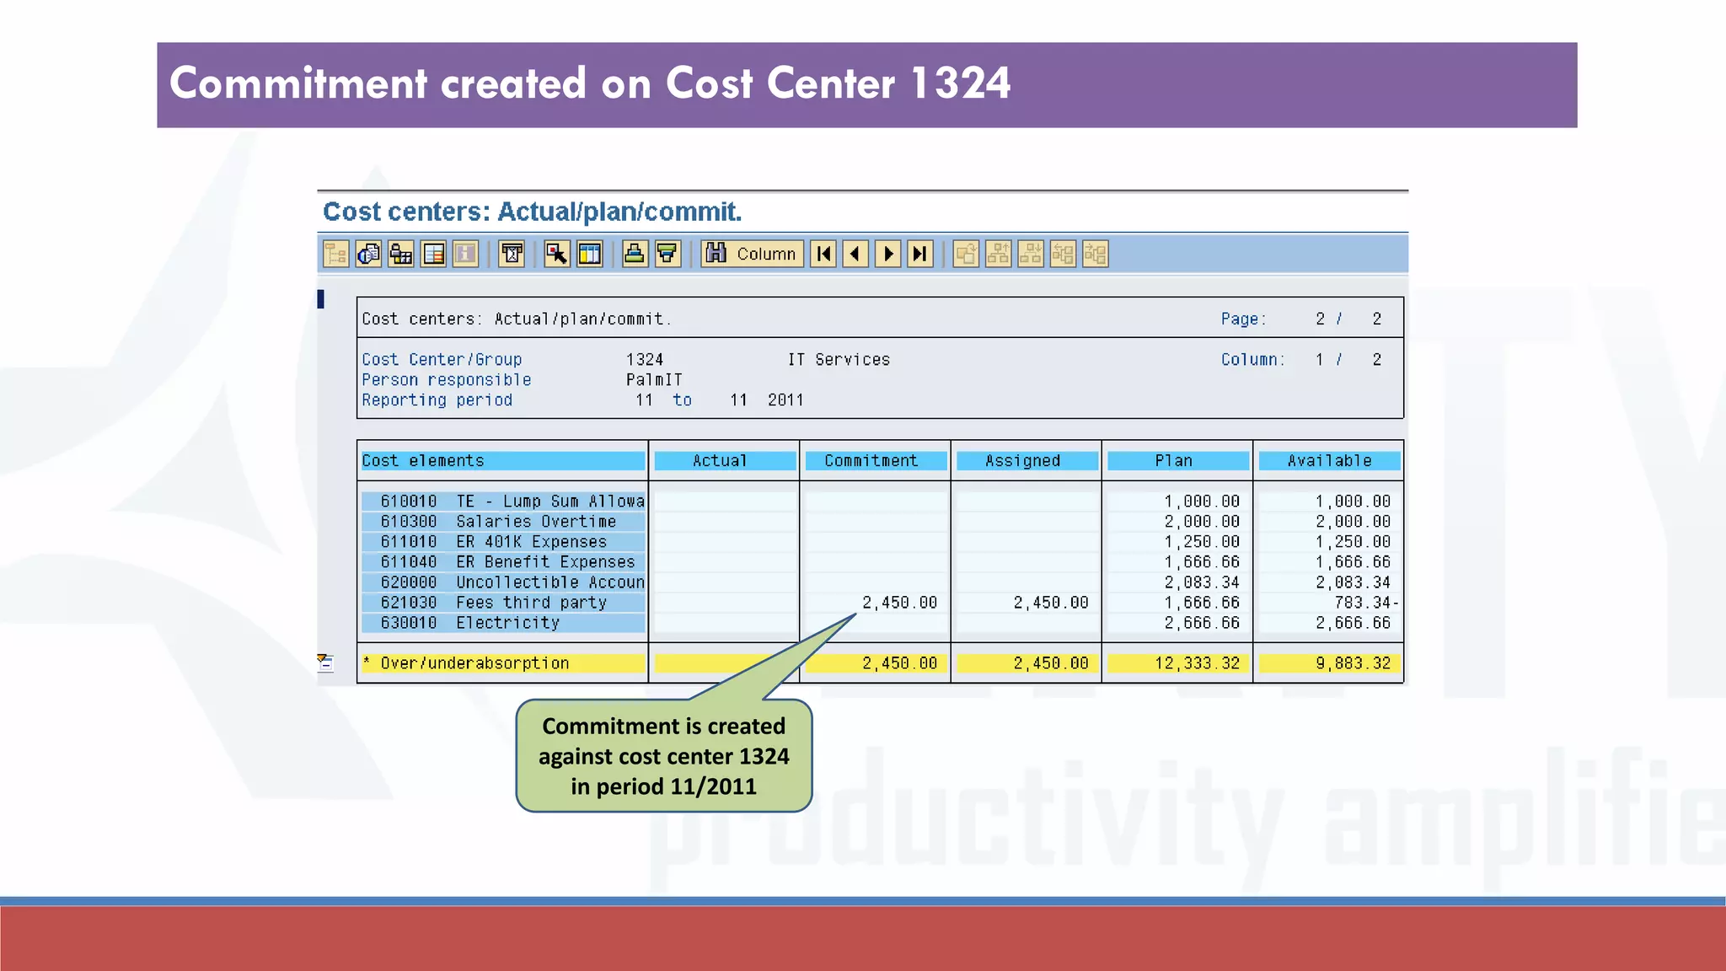Click the Available column header
Viewport: 1726px width, 971px height.
coord(1329,461)
